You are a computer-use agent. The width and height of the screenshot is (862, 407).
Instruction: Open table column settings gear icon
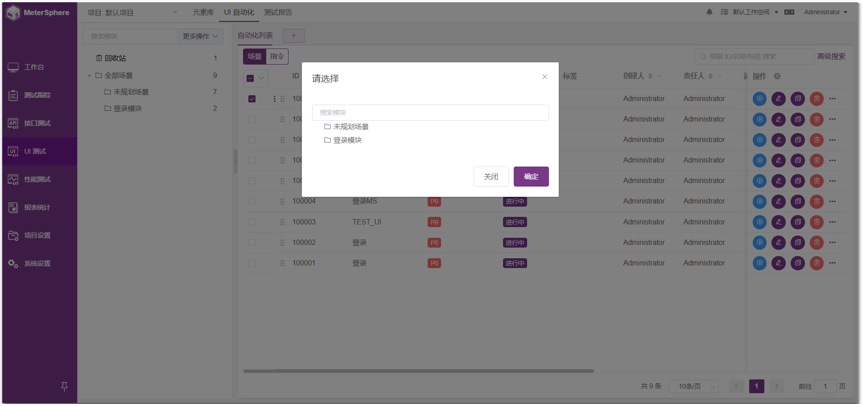coord(777,76)
